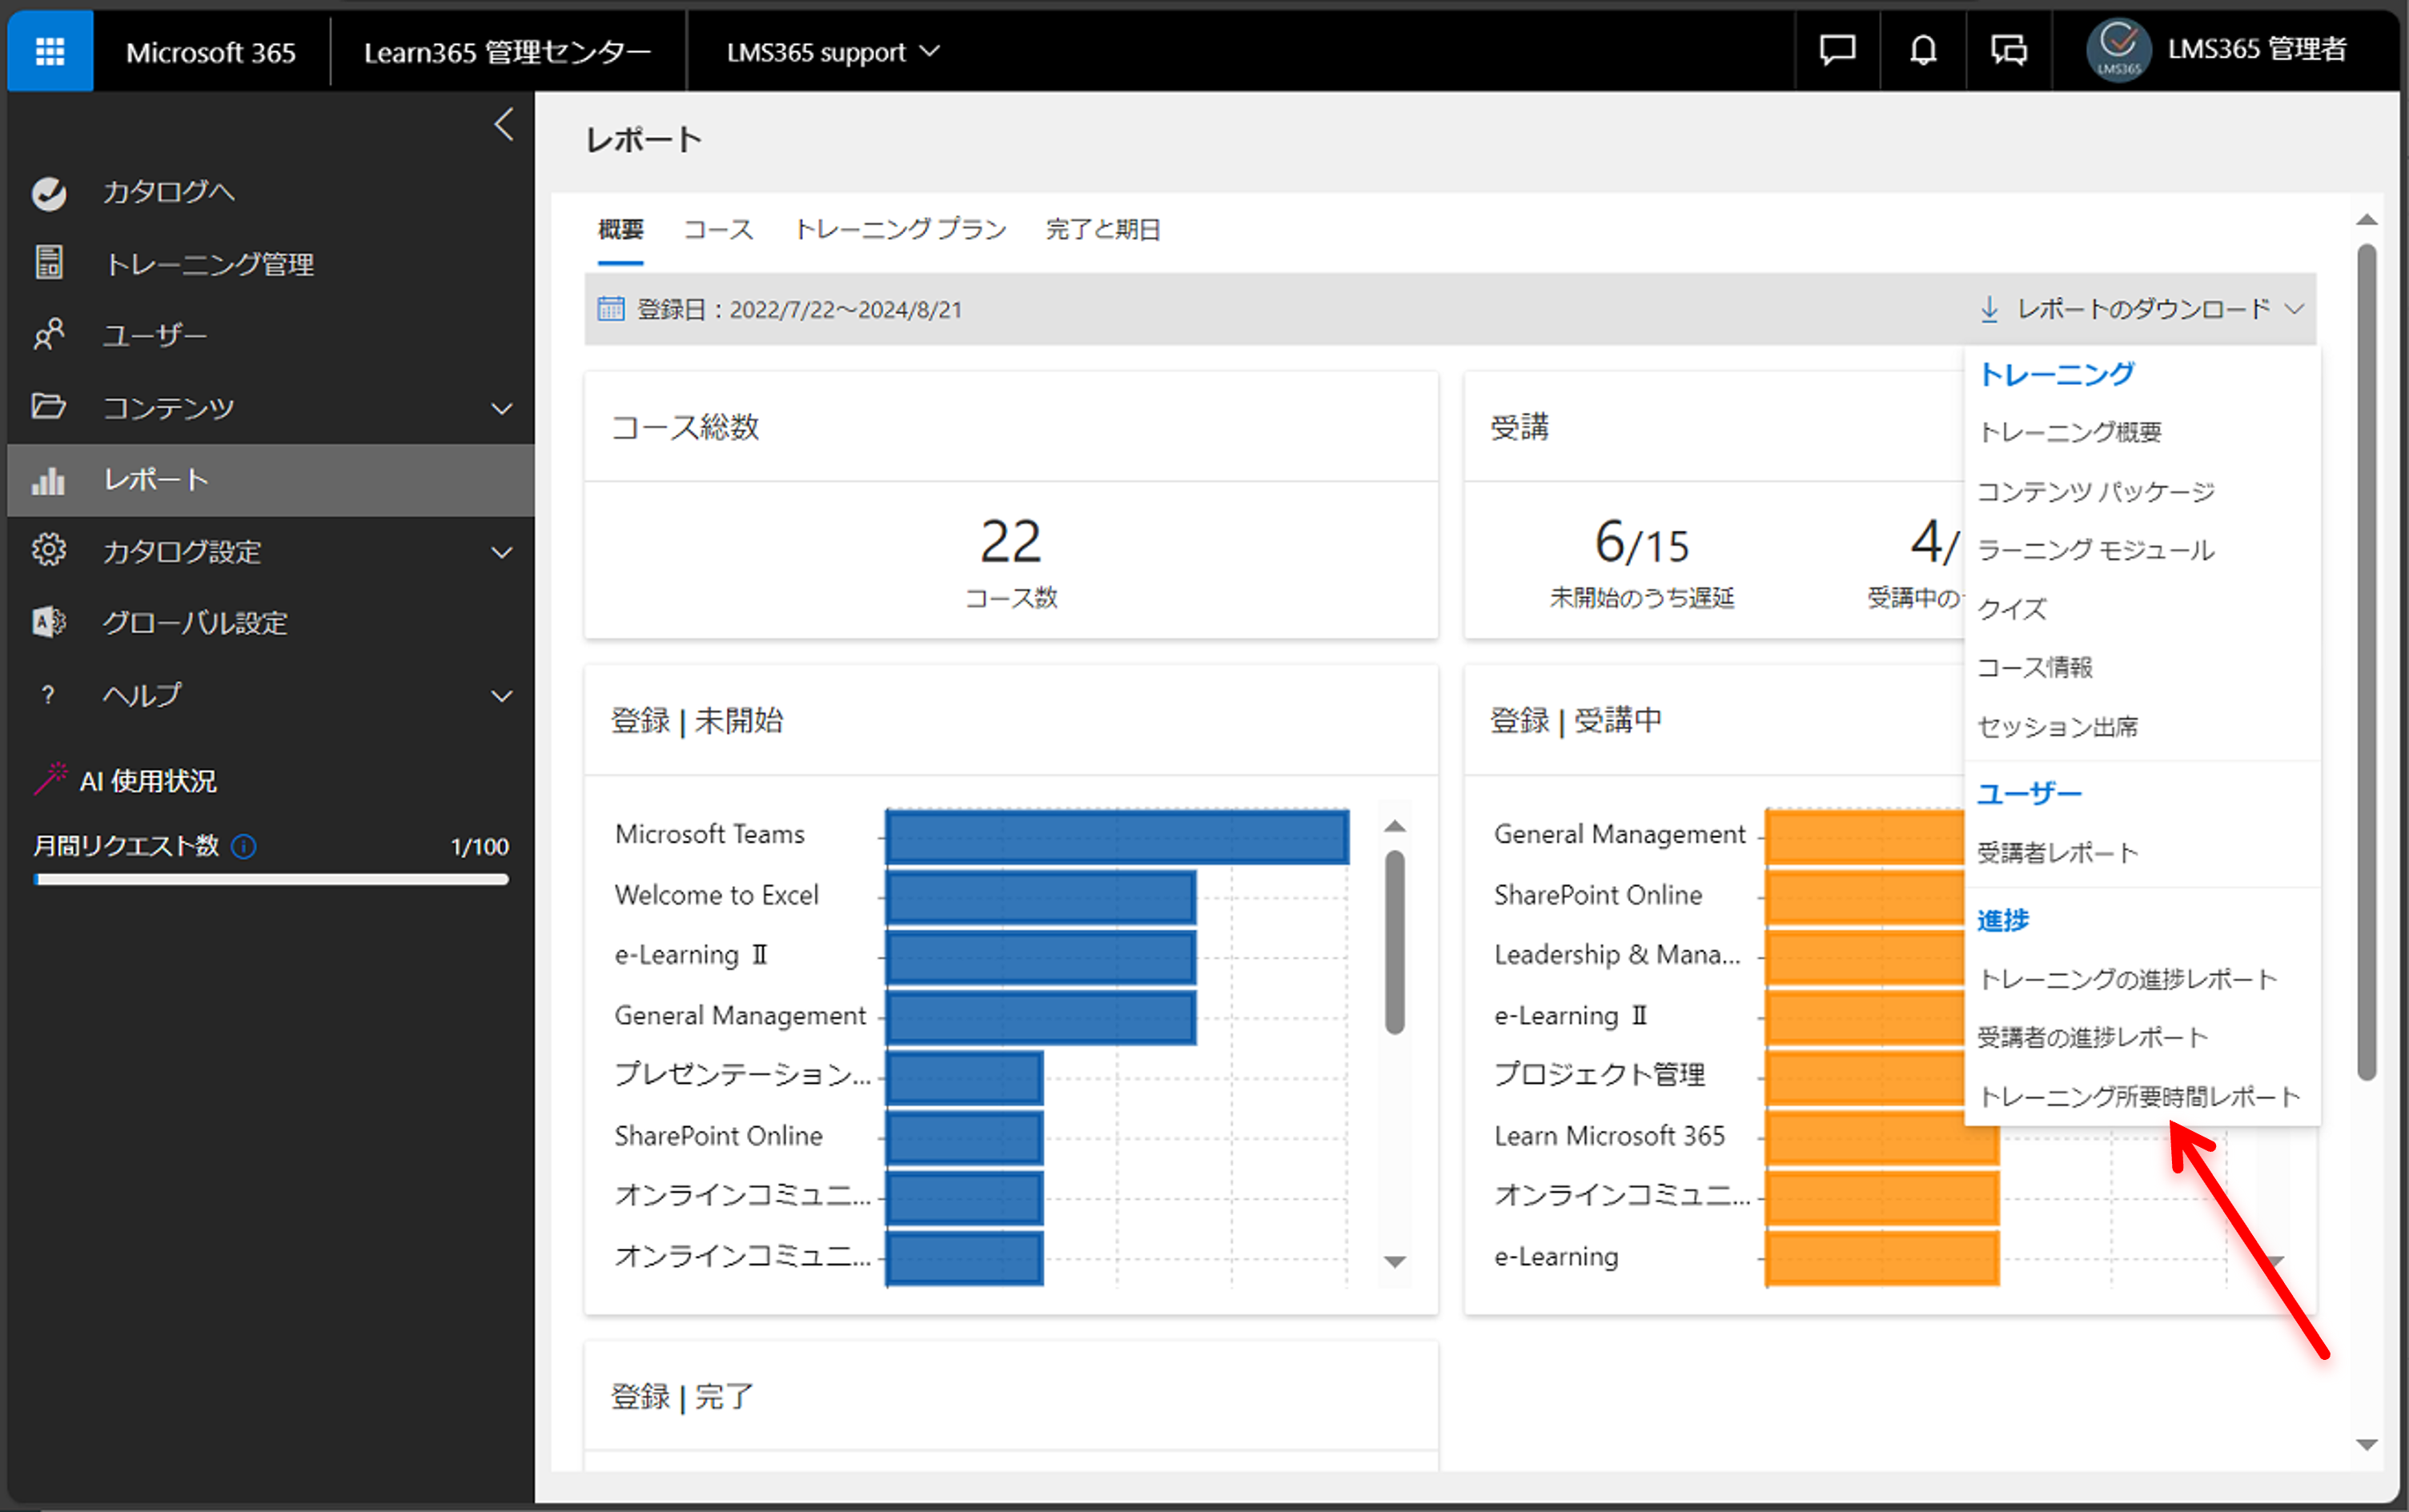This screenshot has width=2409, height=1512.
Task: Click the Welcome to Excel blue bar
Action: [x=1041, y=897]
